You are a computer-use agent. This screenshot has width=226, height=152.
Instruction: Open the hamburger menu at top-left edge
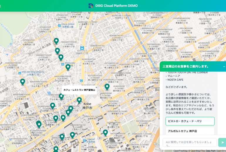[1, 6]
